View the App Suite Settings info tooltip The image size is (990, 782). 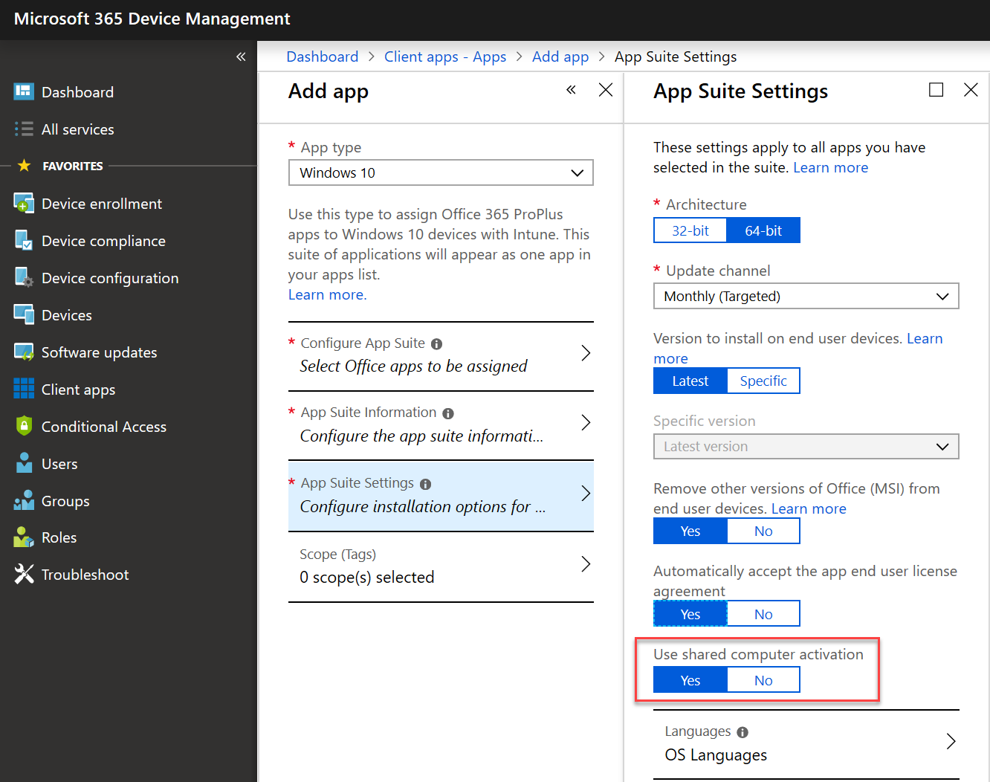pos(425,483)
